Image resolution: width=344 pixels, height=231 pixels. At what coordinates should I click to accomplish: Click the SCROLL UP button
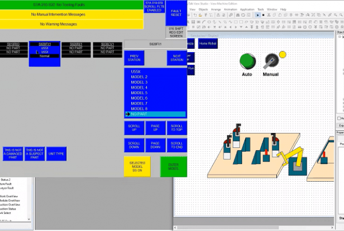point(134,128)
